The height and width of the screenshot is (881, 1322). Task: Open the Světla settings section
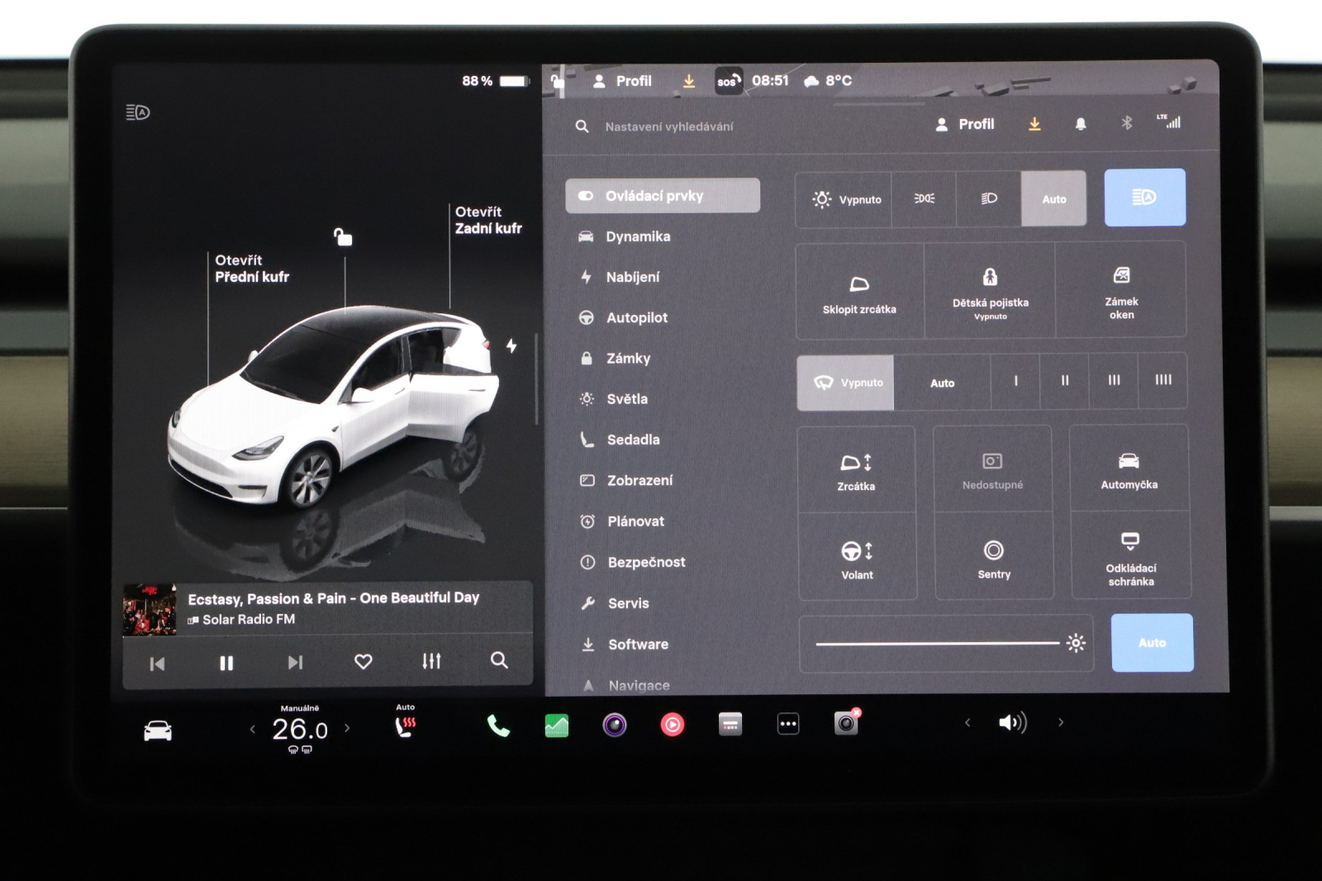(626, 398)
